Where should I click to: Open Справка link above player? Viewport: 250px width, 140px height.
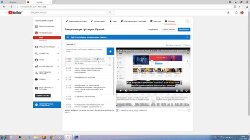coord(187,45)
